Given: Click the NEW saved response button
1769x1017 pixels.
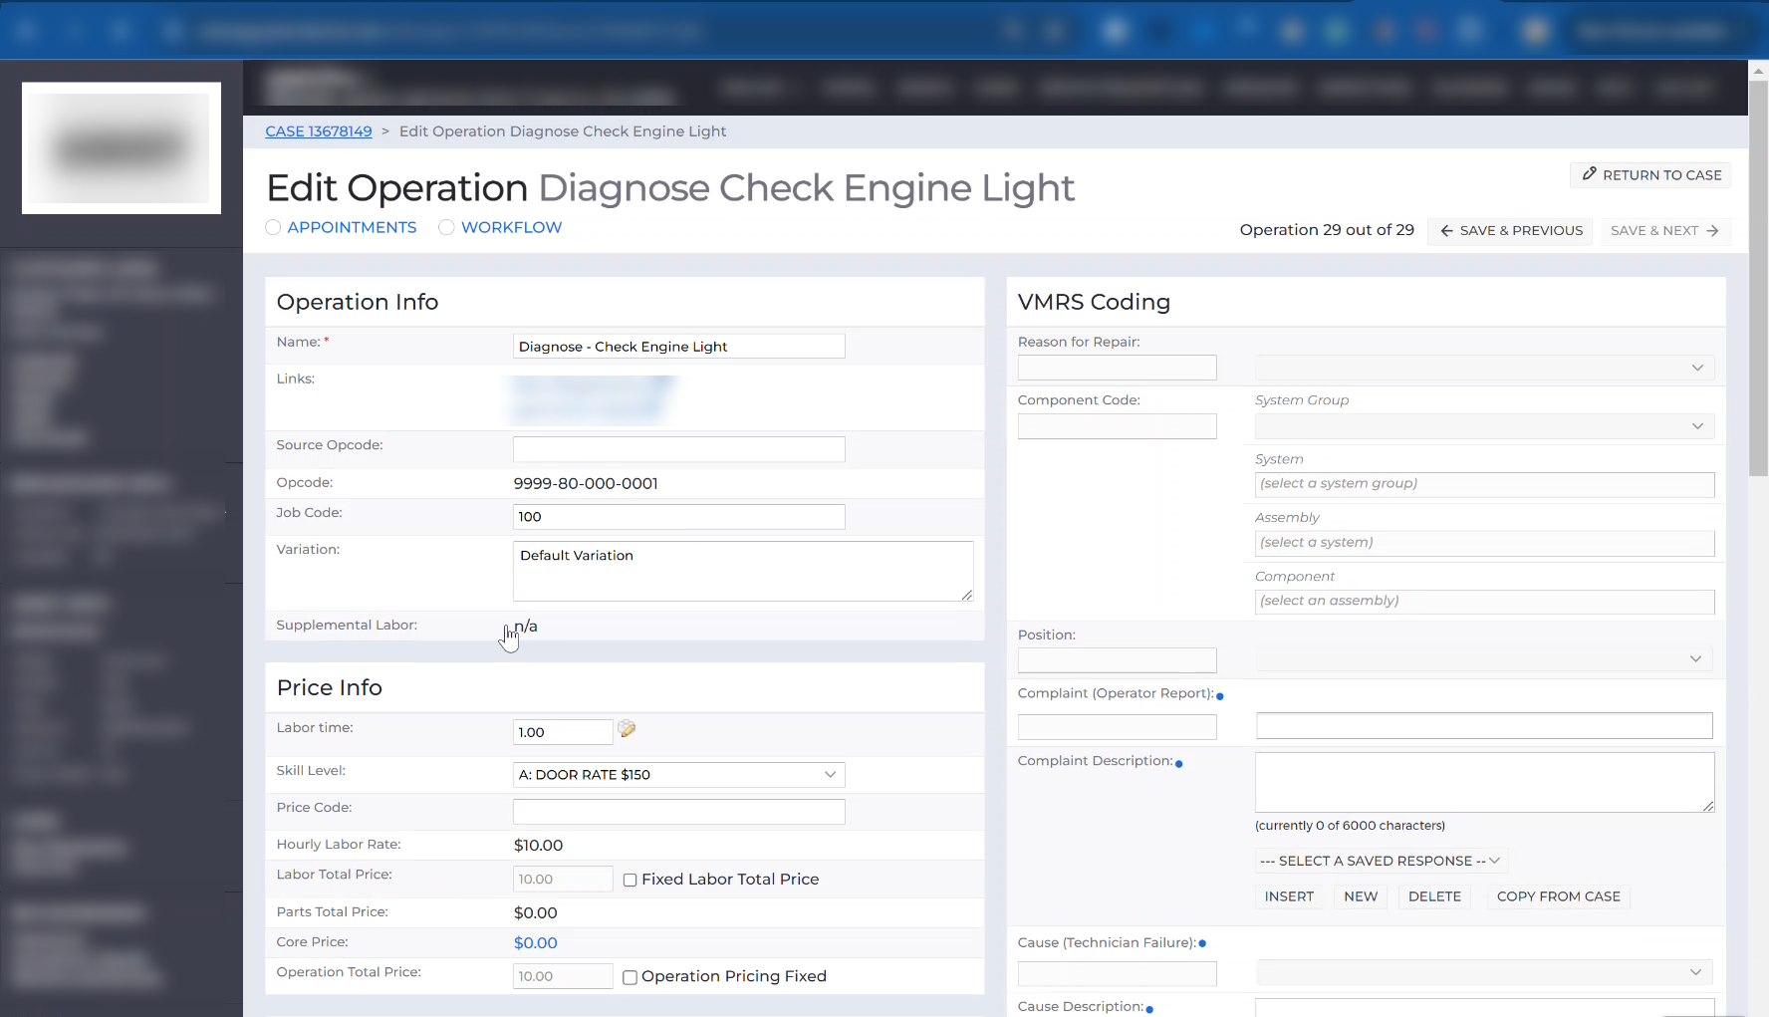Looking at the screenshot, I should pyautogui.click(x=1361, y=896).
